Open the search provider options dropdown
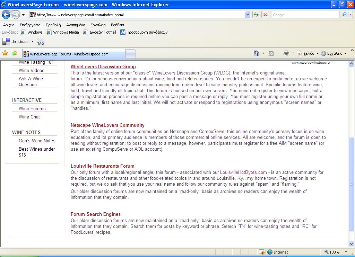Viewport: 355px width, 257px height. 350,15
